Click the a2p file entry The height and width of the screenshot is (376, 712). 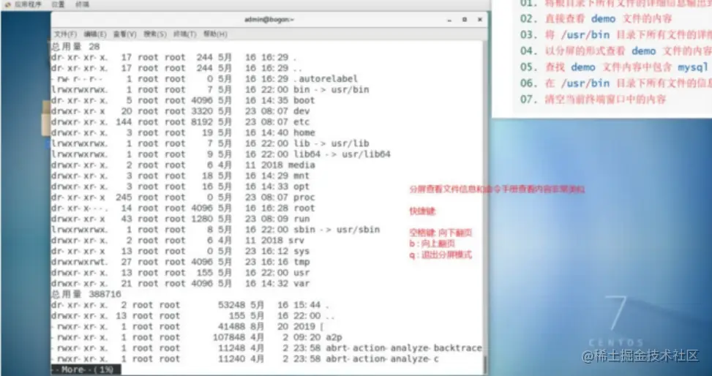[x=334, y=337]
